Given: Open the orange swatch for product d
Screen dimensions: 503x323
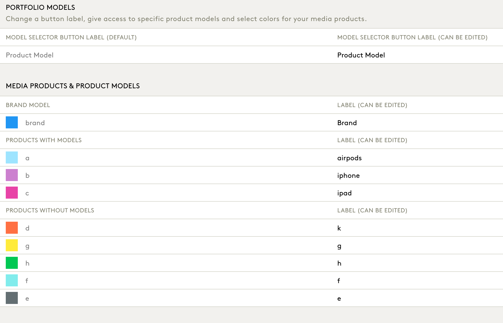Looking at the screenshot, I should coord(12,228).
